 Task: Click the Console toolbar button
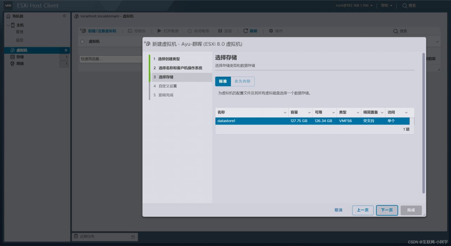click(137, 31)
